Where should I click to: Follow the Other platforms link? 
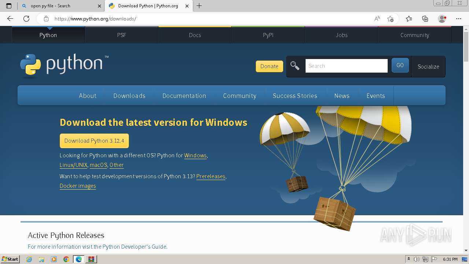(x=117, y=165)
